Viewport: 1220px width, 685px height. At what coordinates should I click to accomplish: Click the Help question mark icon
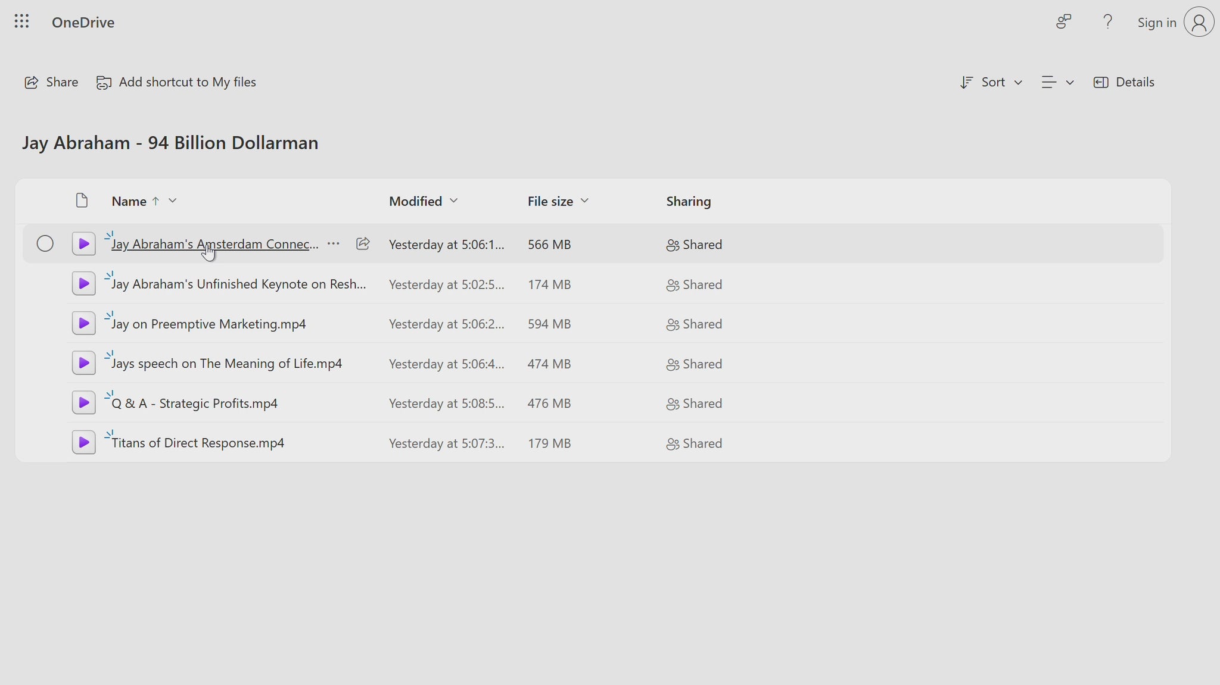(x=1107, y=21)
